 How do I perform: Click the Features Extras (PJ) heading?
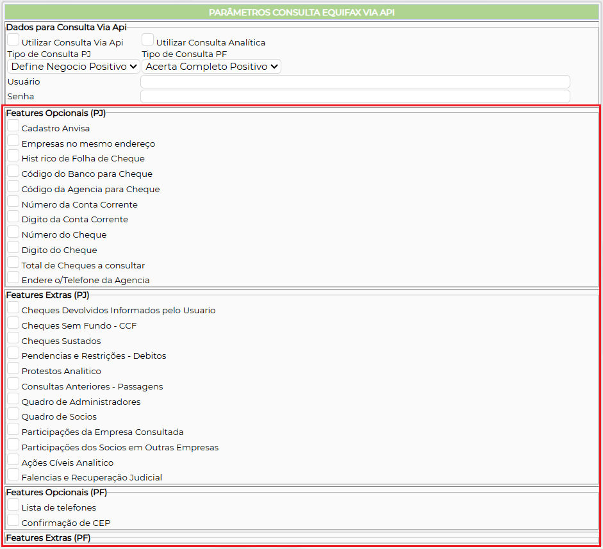click(47, 295)
